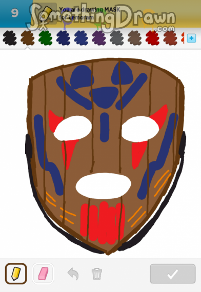Screen dimensions: 201x292
Task: Select the pink eraser tool
Action: tap(43, 274)
